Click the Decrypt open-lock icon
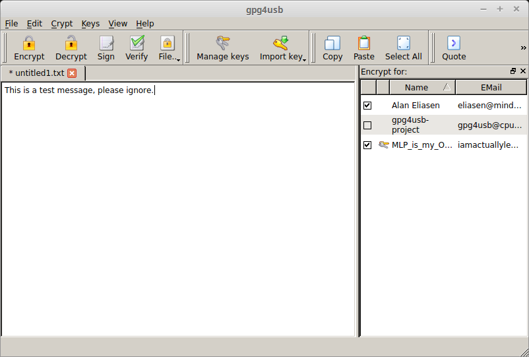This screenshot has height=357, width=529. coord(71,43)
